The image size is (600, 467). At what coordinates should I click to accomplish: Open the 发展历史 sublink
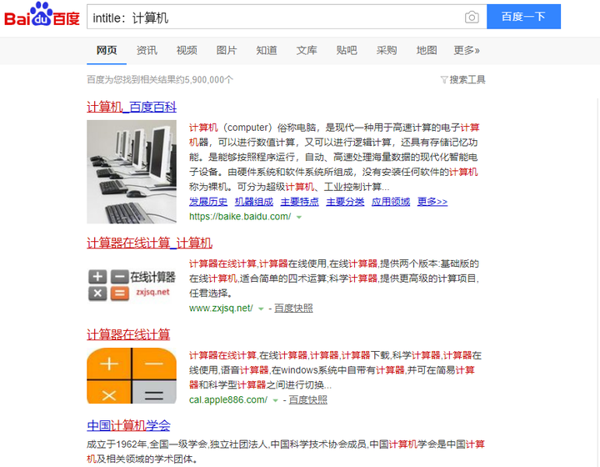[x=208, y=202]
